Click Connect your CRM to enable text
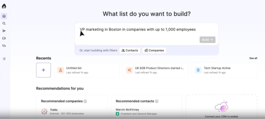This screenshot has height=119, width=265. [x=222, y=116]
